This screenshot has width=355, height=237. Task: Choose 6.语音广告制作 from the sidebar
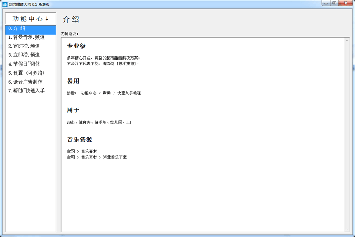25,82
